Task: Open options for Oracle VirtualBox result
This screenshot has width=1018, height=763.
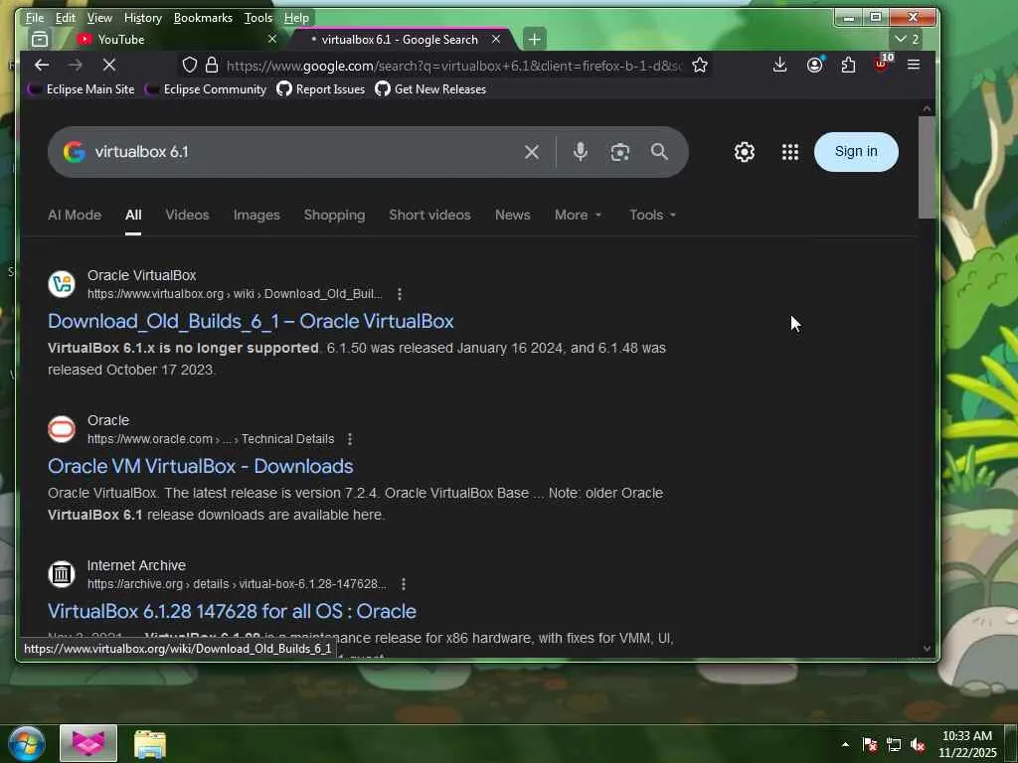Action: pyautogui.click(x=400, y=294)
